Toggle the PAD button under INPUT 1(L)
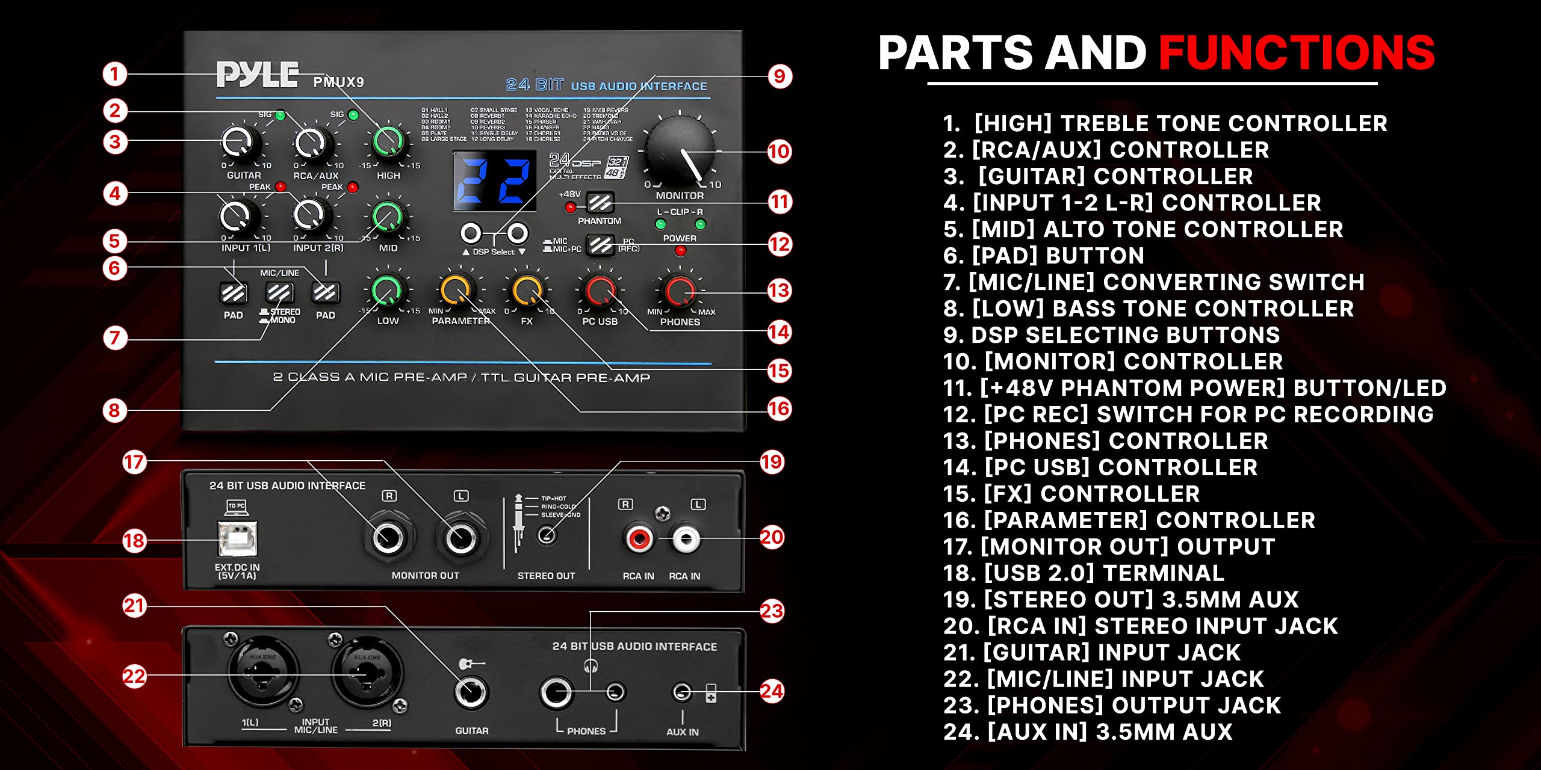 233,293
